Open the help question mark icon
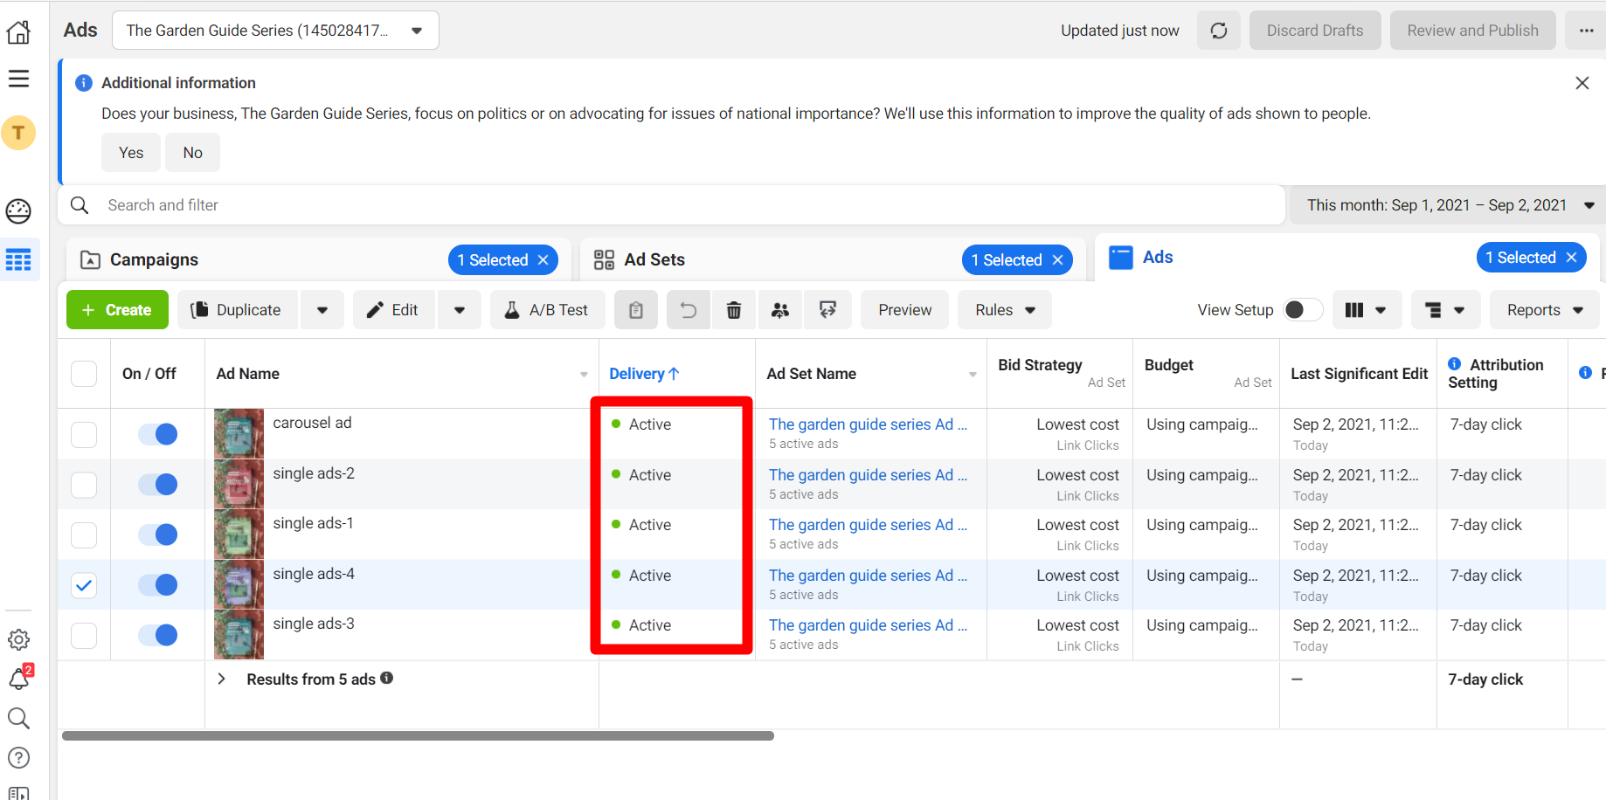Screen dimensions: 1606x800 [18, 757]
